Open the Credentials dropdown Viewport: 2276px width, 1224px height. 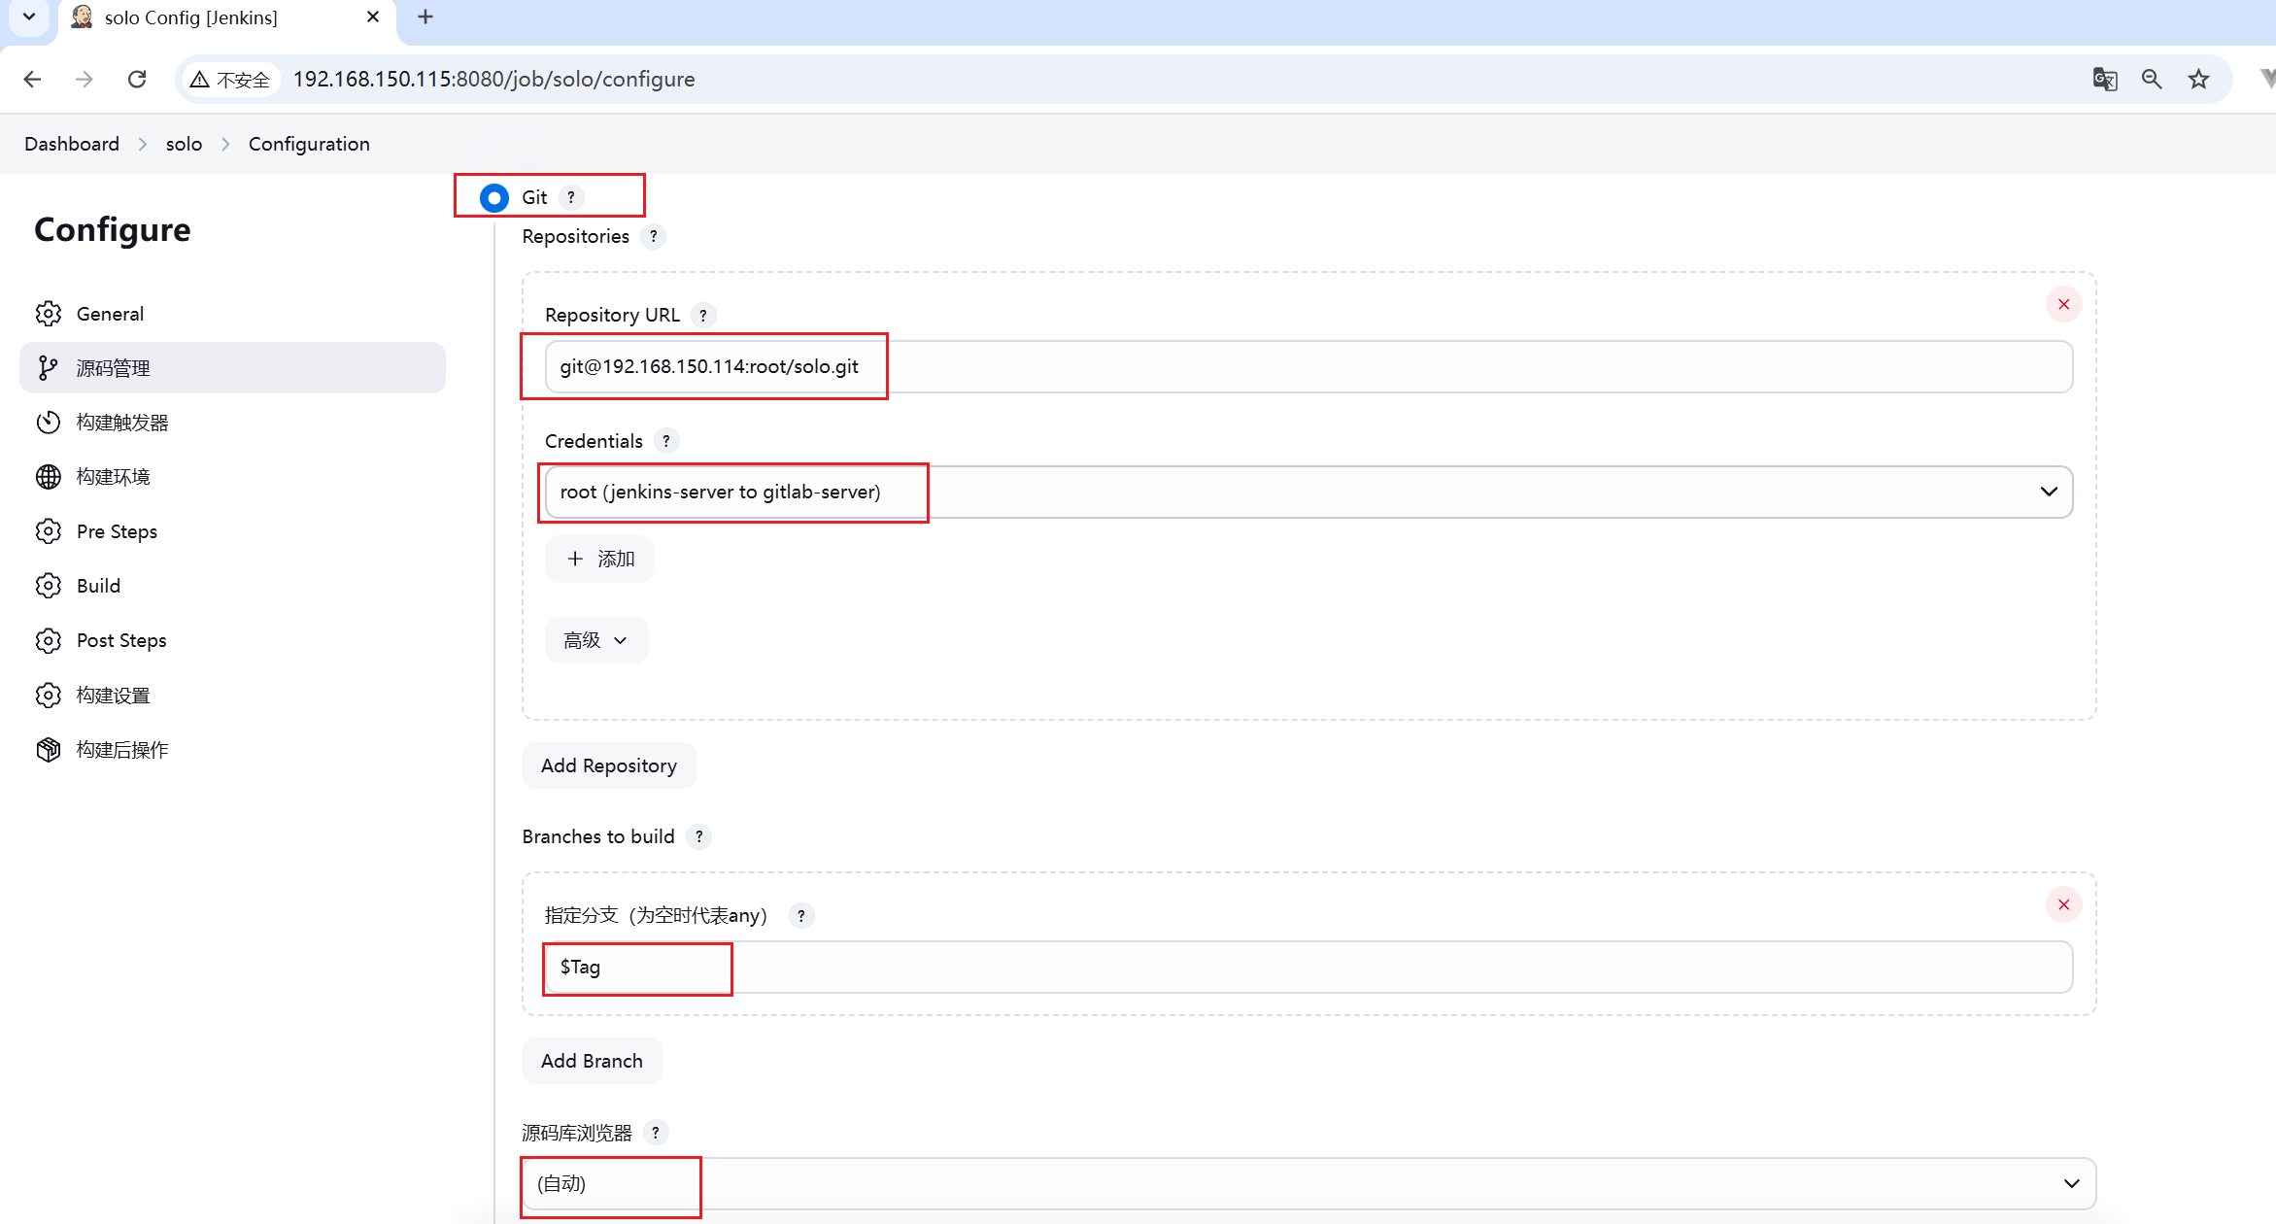coord(1308,493)
